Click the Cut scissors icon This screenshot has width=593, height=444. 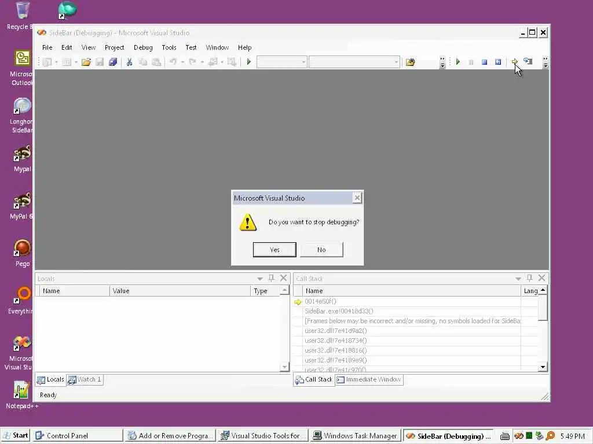(x=129, y=62)
